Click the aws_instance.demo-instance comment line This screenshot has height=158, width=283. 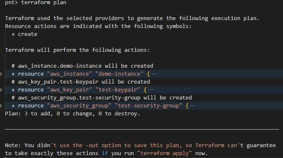[82, 66]
